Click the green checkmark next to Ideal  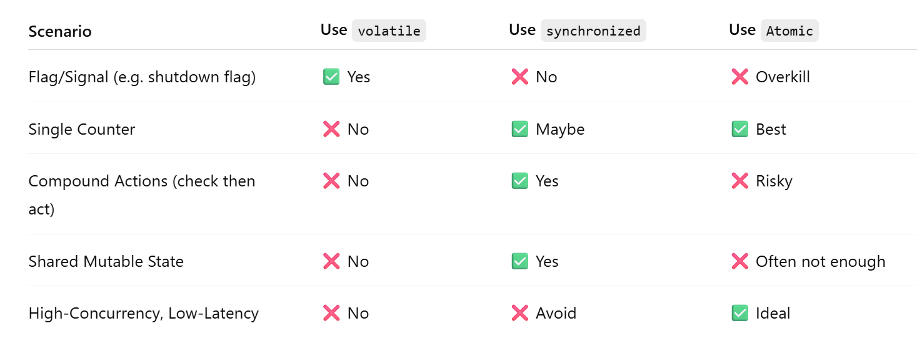click(x=739, y=313)
